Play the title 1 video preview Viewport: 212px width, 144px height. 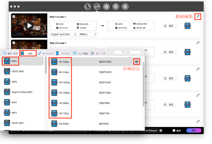(29, 26)
